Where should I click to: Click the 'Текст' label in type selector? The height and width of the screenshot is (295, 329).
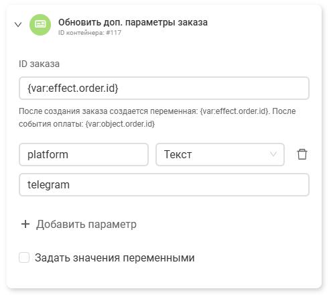[178, 154]
